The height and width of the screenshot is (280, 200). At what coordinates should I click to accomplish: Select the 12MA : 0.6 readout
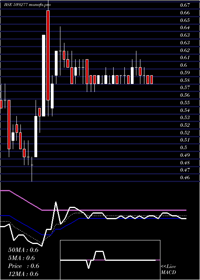[23, 274]
